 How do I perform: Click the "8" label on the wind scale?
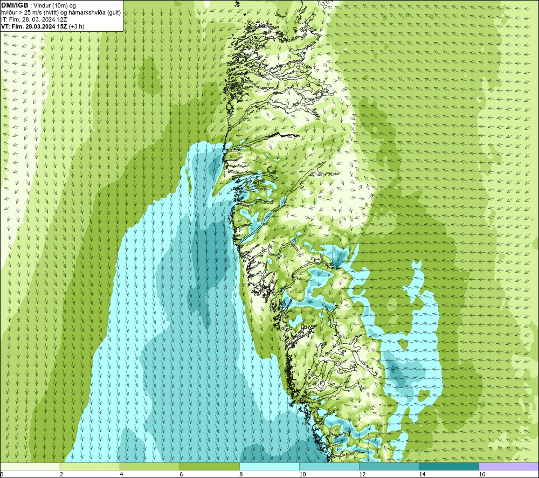coord(241,475)
